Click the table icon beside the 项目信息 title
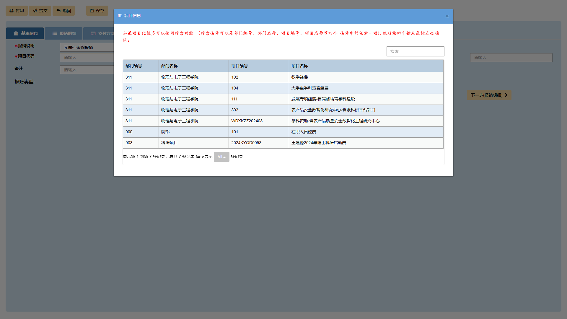 coord(120,16)
